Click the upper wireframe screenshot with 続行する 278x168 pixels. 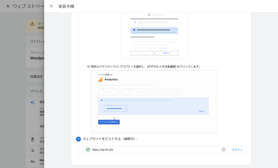pyautogui.click(x=154, y=35)
